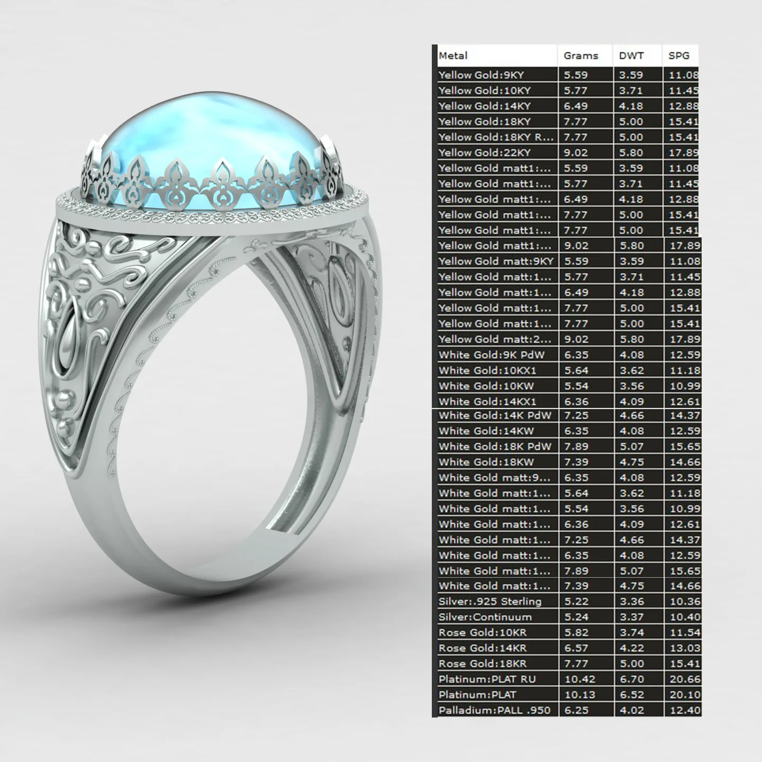The width and height of the screenshot is (762, 762).
Task: Select the Platinum:PLAT RU metal name
Action: pos(486,679)
